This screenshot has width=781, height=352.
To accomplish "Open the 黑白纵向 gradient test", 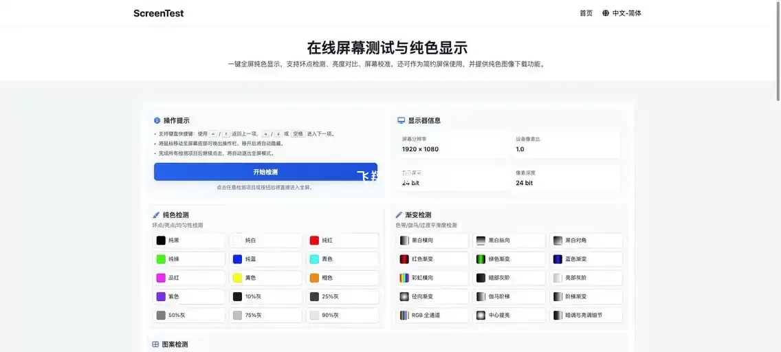I will click(509, 241).
